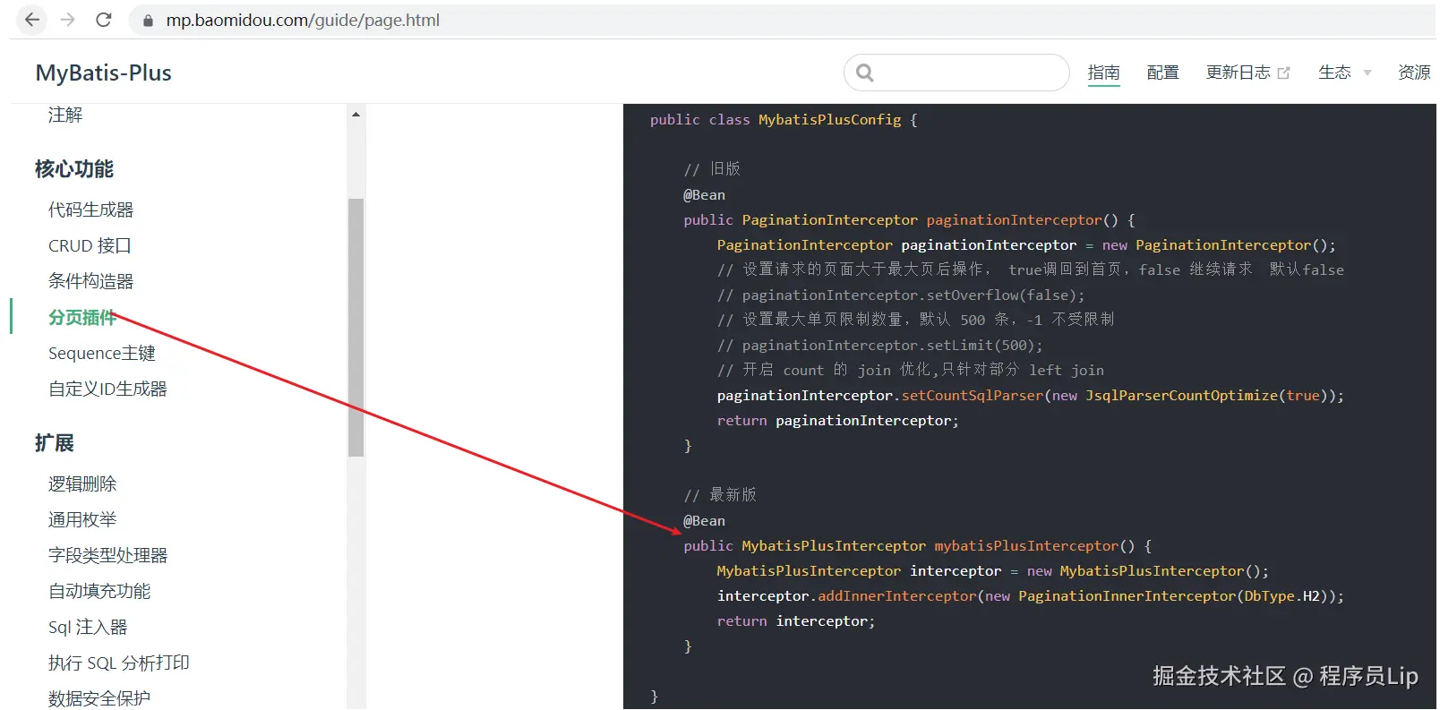This screenshot has height=710, width=1440.
Task: Click the 扩展 section heading
Action: click(x=55, y=442)
